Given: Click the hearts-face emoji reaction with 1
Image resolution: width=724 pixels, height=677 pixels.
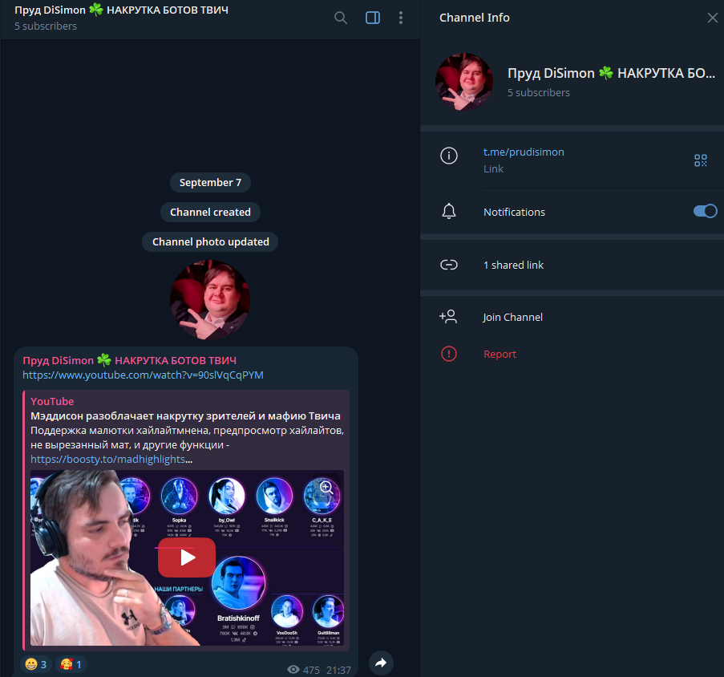Looking at the screenshot, I should pos(71,664).
